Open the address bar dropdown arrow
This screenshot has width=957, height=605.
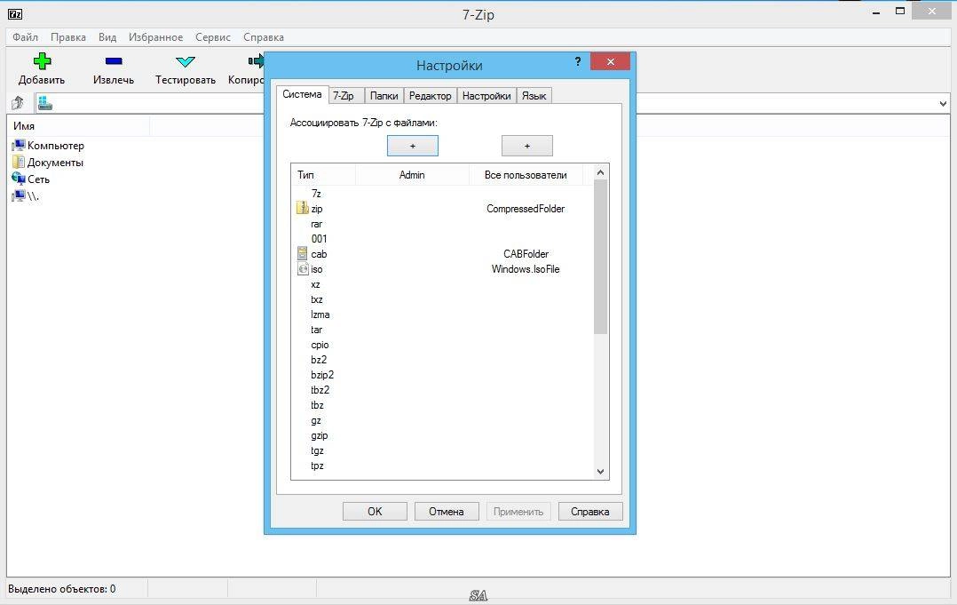(943, 104)
